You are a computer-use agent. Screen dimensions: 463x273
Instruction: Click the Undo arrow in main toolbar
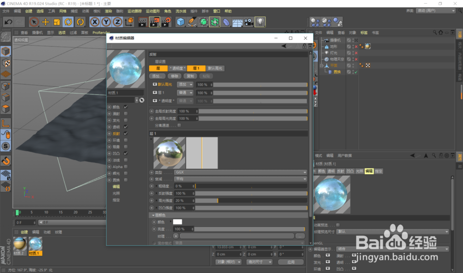8,22
